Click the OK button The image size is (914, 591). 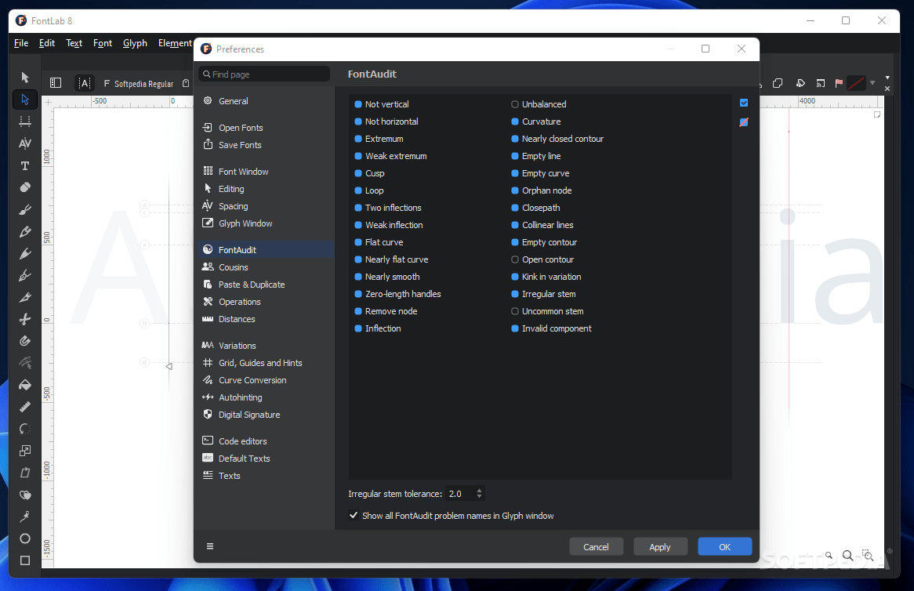click(x=724, y=546)
